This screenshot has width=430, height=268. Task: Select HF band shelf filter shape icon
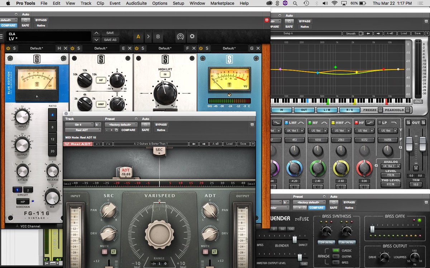(370, 123)
